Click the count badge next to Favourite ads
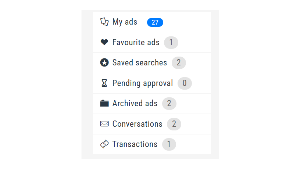300x169 pixels. [171, 43]
